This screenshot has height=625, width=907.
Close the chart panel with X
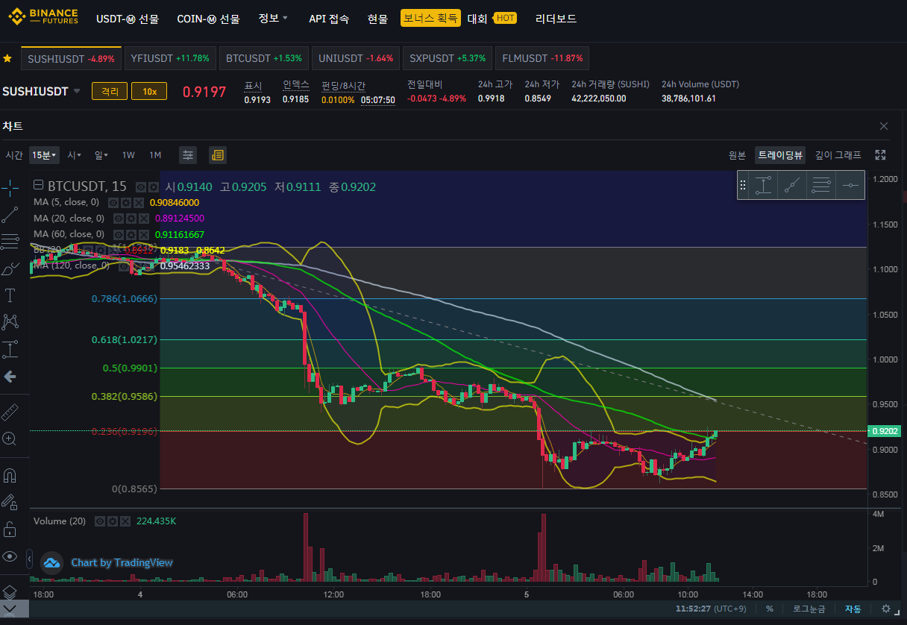click(884, 127)
